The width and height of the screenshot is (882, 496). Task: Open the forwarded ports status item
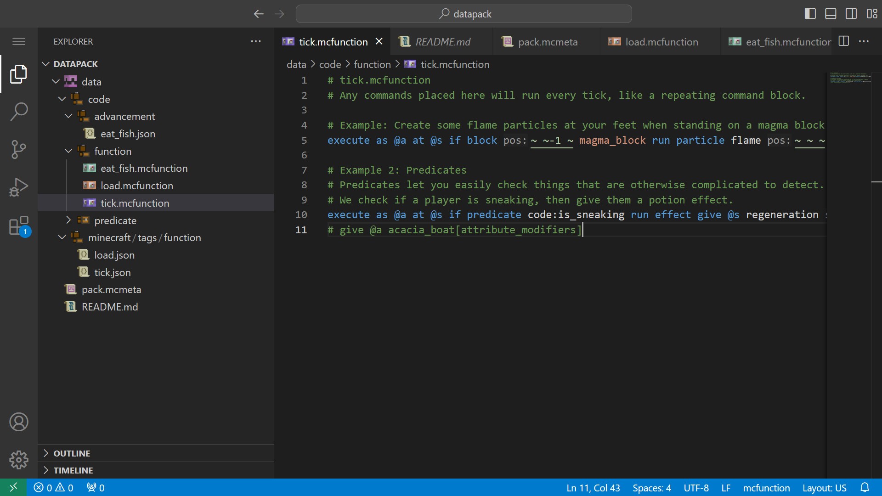pyautogui.click(x=96, y=488)
